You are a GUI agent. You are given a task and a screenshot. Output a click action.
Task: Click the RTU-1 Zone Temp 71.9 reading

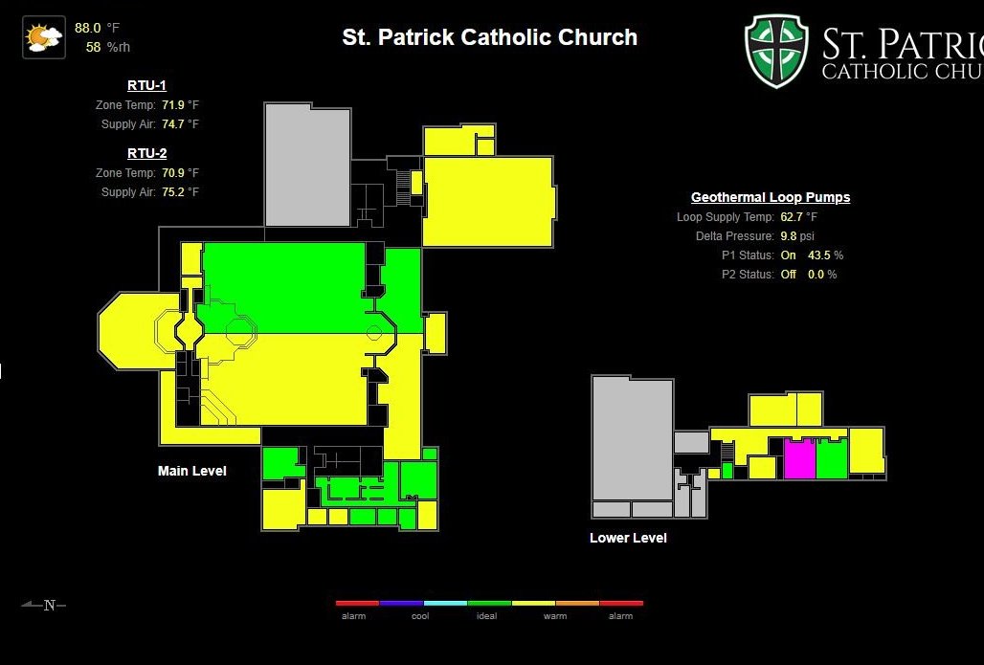[173, 104]
